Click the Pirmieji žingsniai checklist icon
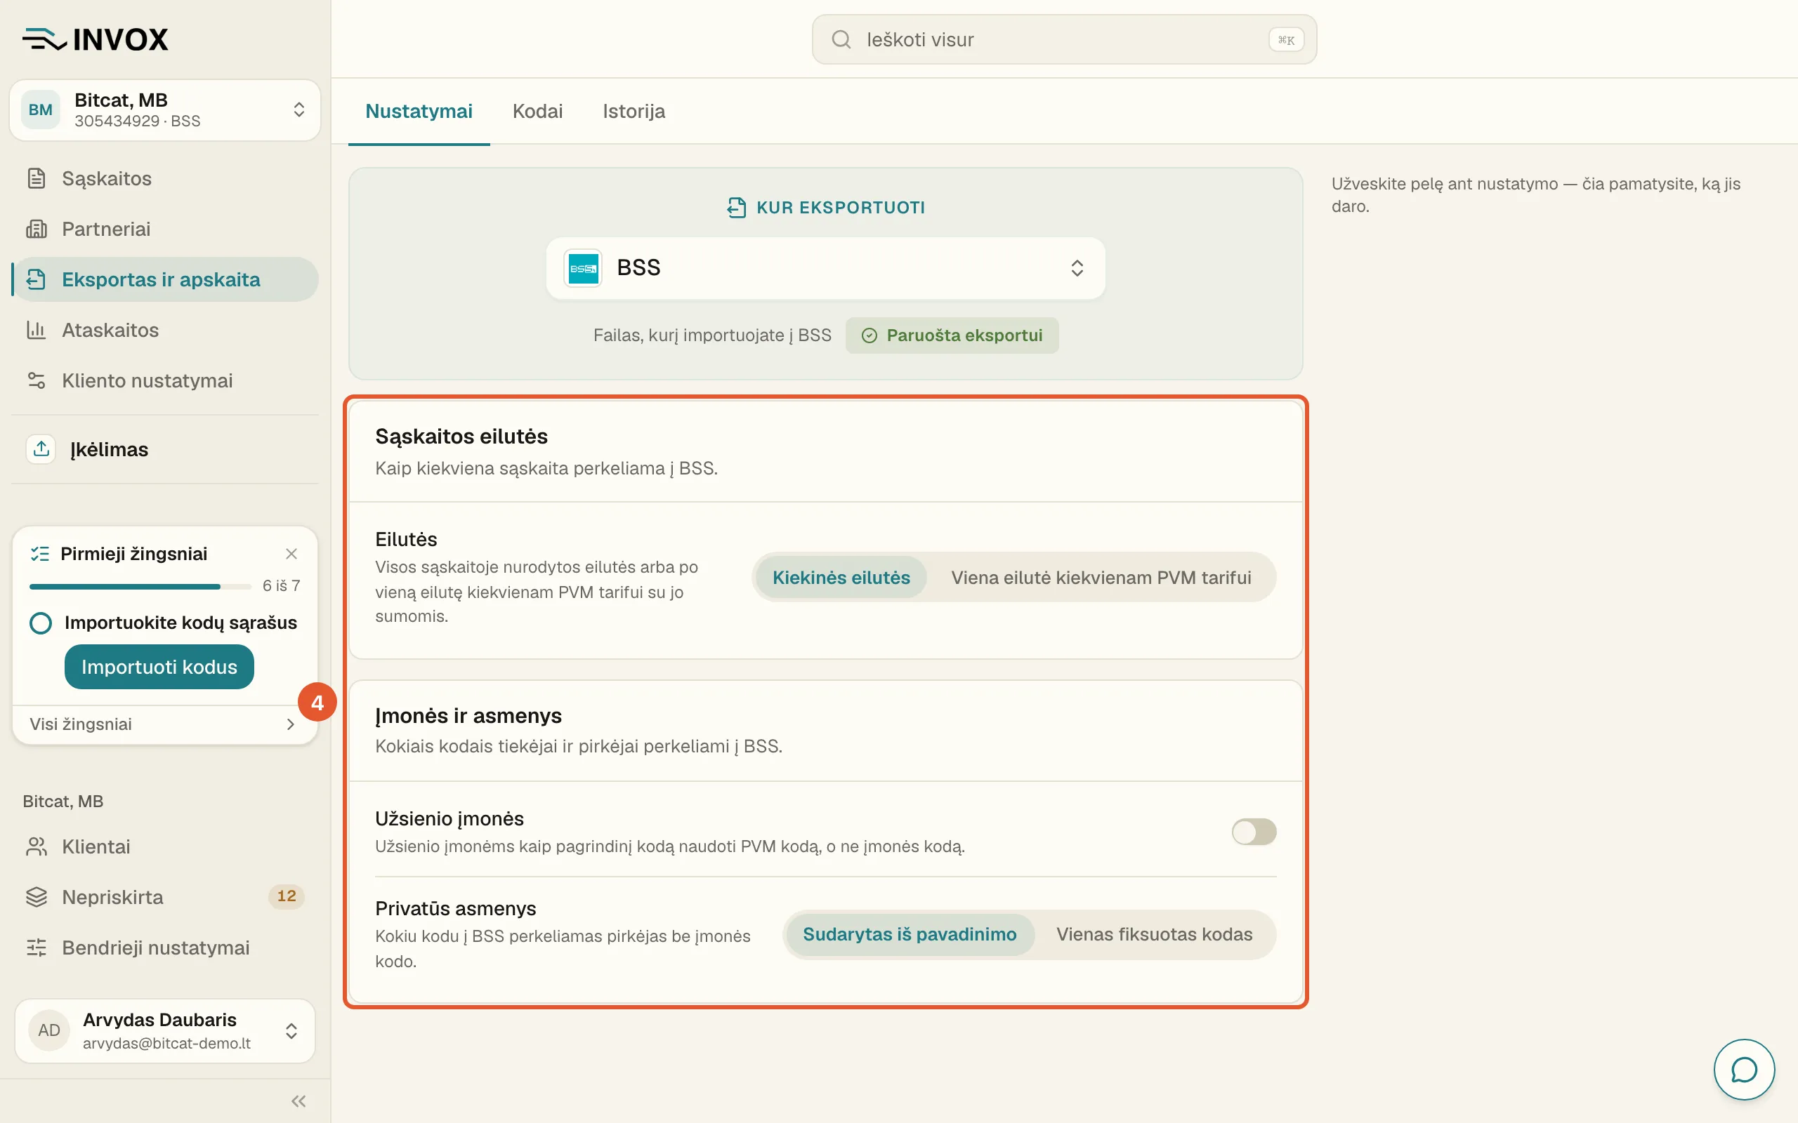 39,554
